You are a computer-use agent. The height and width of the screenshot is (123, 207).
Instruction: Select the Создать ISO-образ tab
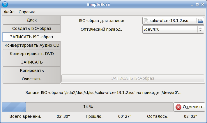tap(32, 29)
